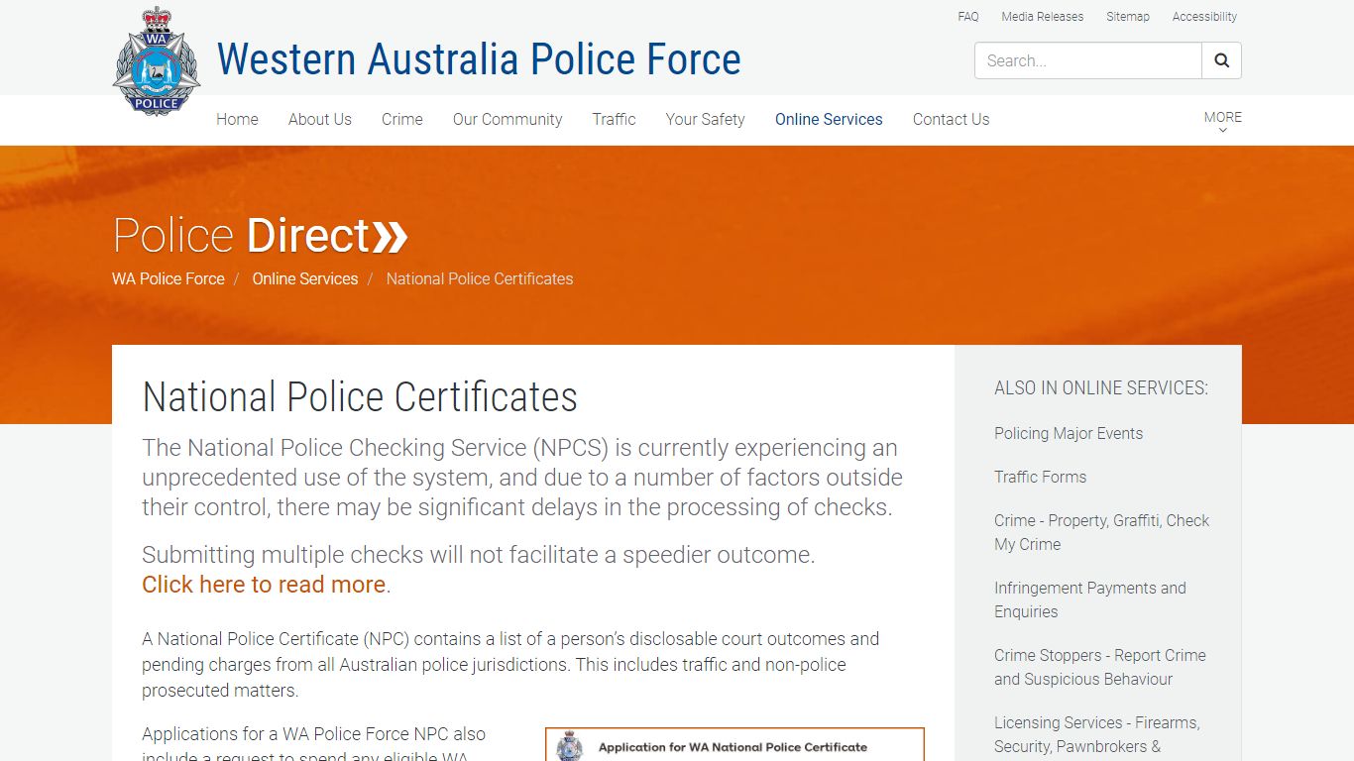Click the WA National Police Certificate application thumbnail
The image size is (1354, 761).
coord(734,744)
